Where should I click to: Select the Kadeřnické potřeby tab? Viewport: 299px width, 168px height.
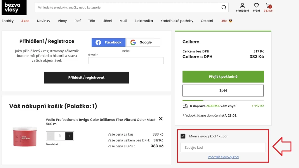176,21
